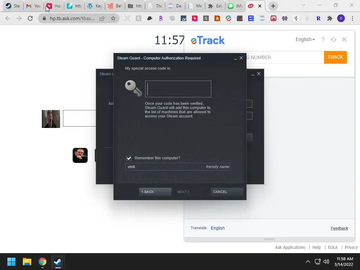360x270 pixels.
Task: Open the WordPress 'Key' browser tab
Action: click(x=95, y=6)
